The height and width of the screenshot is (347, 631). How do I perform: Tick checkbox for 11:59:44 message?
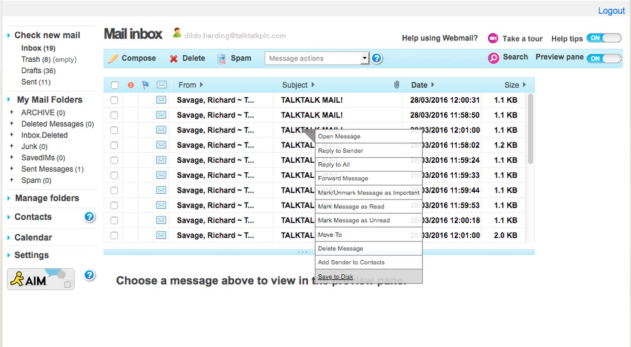coord(114,190)
